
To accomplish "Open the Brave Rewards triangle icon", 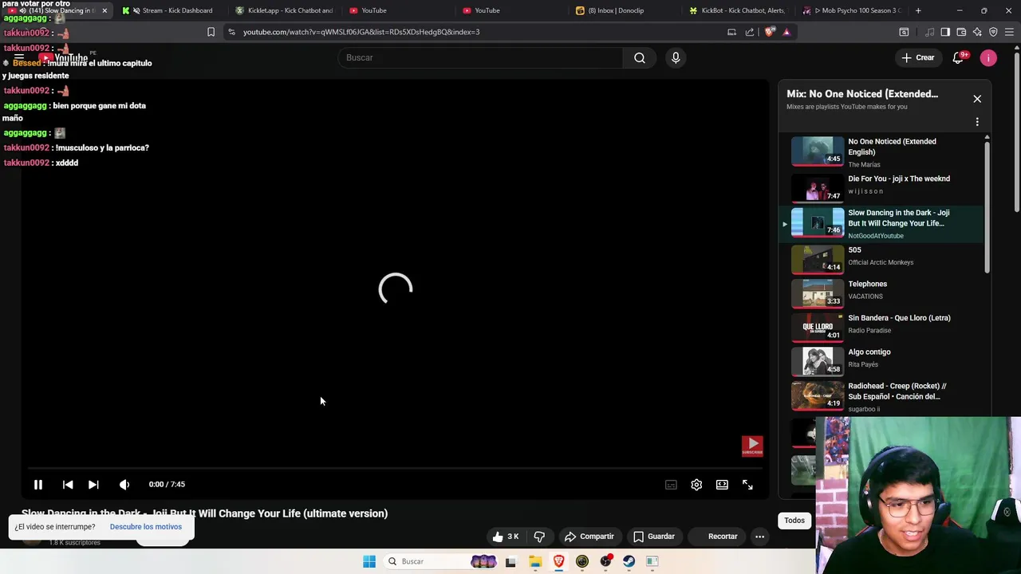I will pyautogui.click(x=786, y=32).
